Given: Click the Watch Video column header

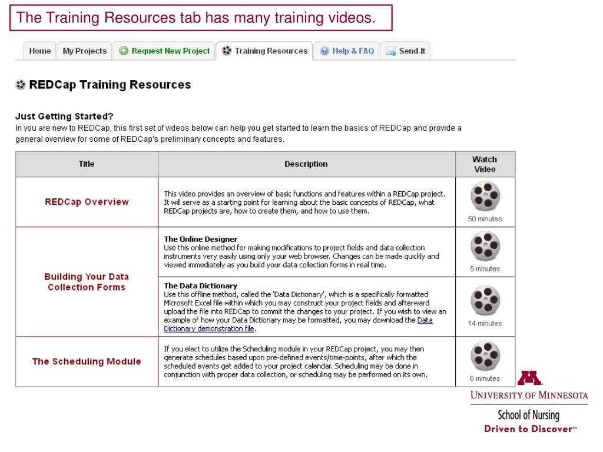Looking at the screenshot, I should click(x=485, y=164).
